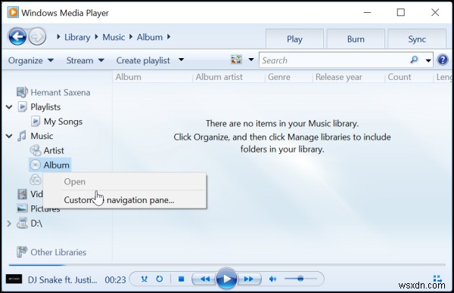
Task: Switch to the Play tab
Action: [294, 39]
